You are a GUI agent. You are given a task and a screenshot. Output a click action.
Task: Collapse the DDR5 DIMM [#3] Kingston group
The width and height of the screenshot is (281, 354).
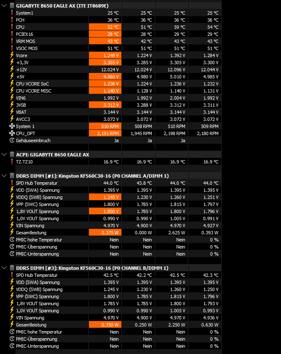coord(4,268)
